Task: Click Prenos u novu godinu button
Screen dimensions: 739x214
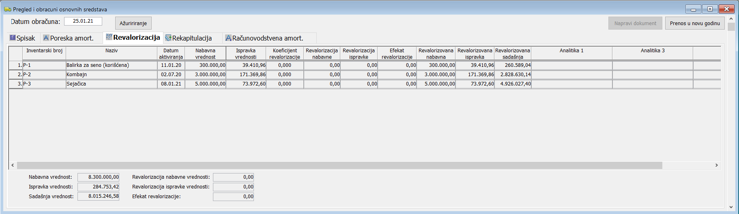Action: [x=695, y=23]
